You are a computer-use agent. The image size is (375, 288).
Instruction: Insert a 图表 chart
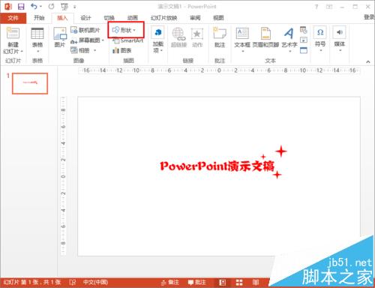(x=122, y=50)
